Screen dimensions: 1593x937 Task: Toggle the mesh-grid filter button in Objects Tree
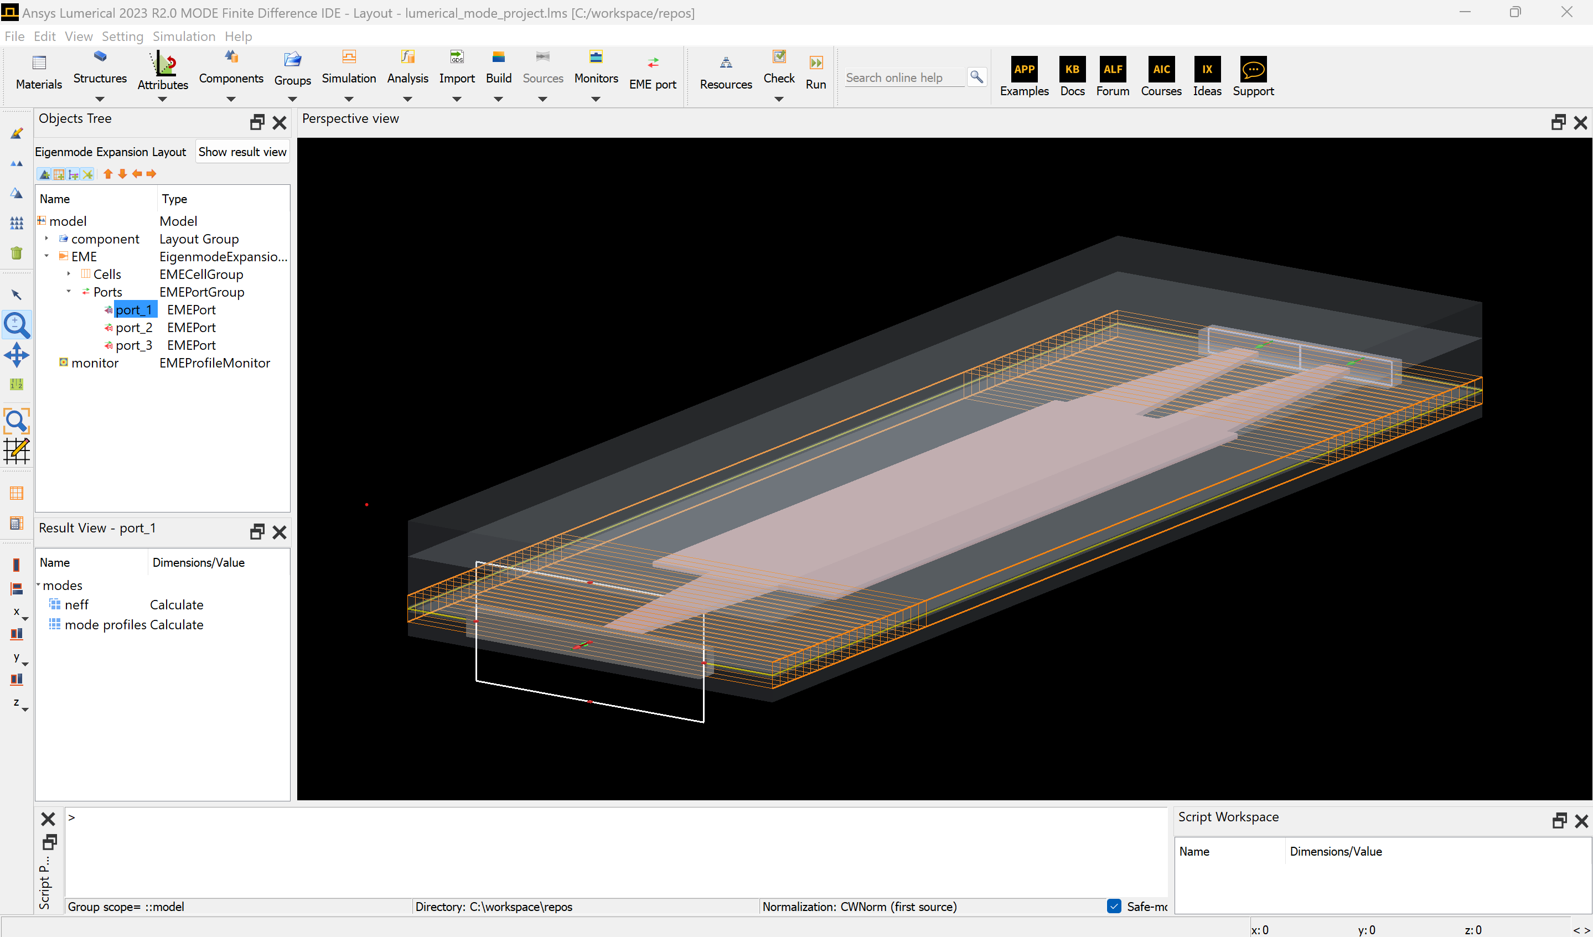(59, 174)
